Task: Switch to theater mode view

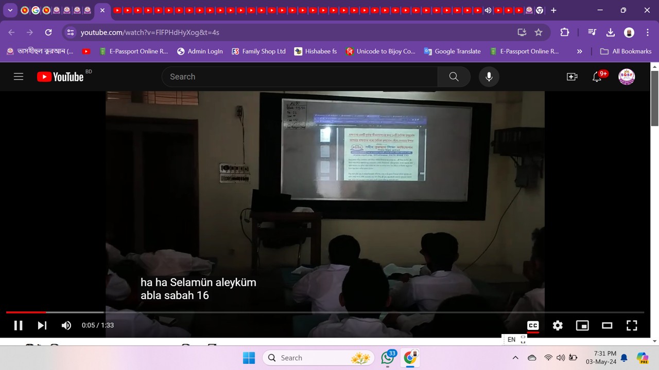Action: [607, 325]
